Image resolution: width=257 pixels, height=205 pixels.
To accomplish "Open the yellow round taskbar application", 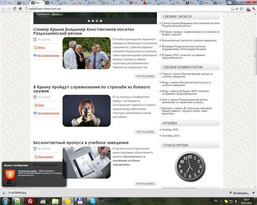I will 67,201.
